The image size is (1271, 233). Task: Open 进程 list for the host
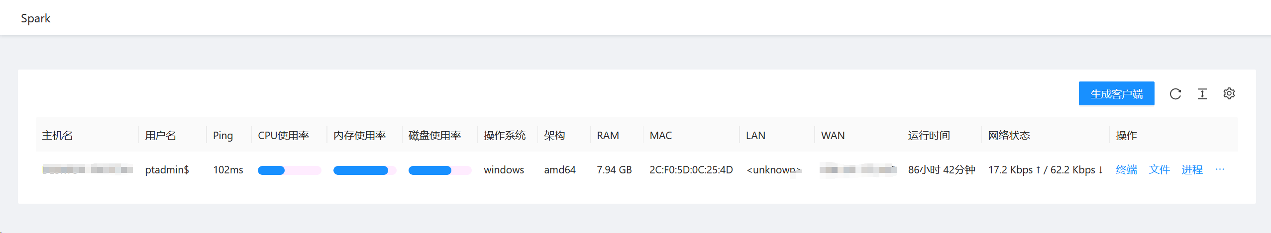click(1192, 170)
